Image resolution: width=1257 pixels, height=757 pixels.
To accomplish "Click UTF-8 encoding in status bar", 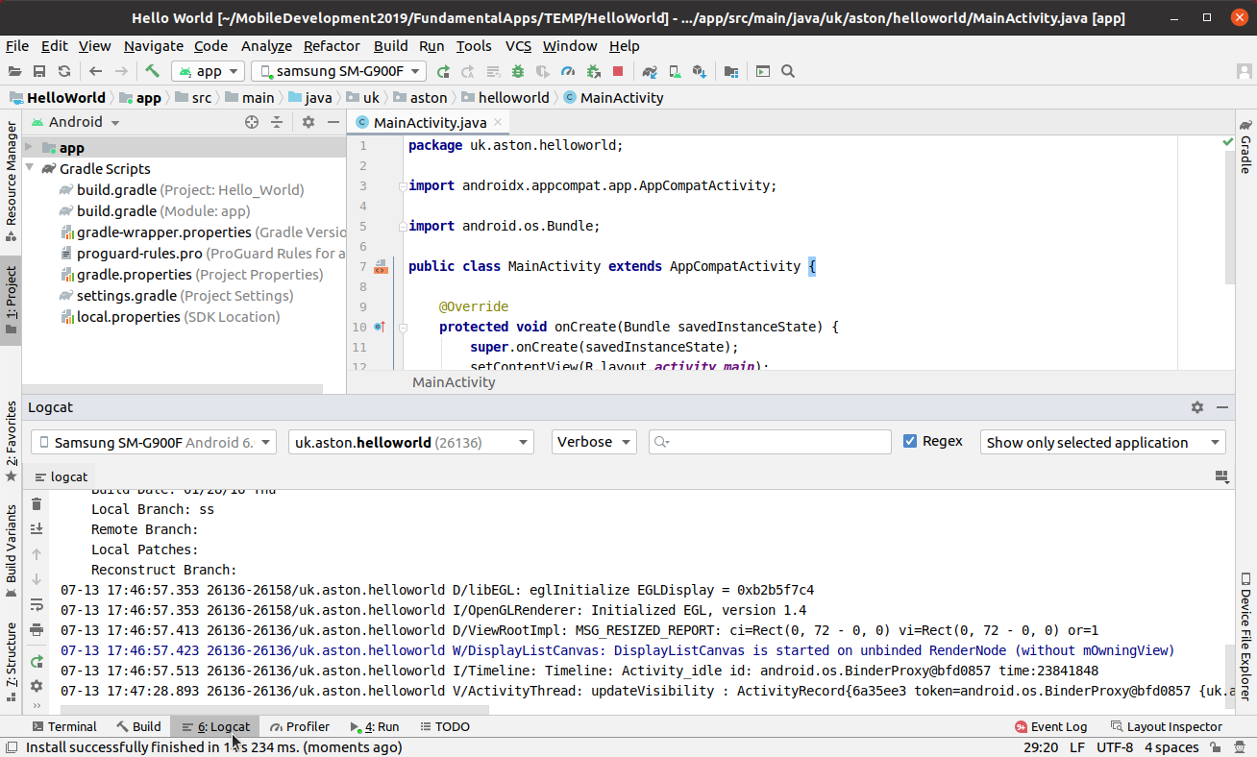I will 1115,747.
